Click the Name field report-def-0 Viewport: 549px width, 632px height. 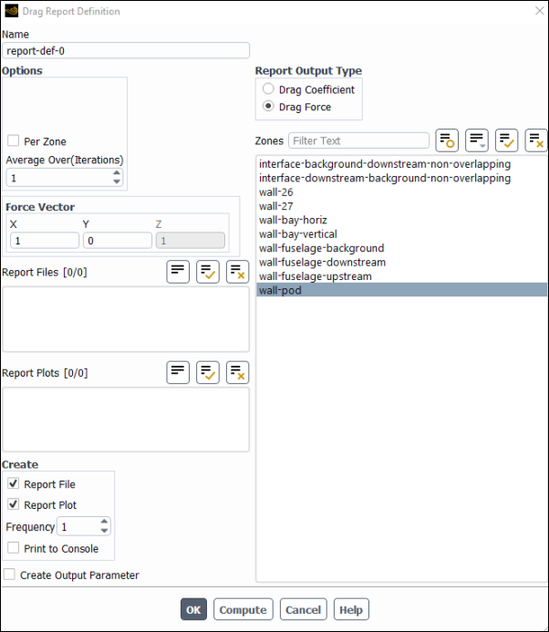pos(126,51)
